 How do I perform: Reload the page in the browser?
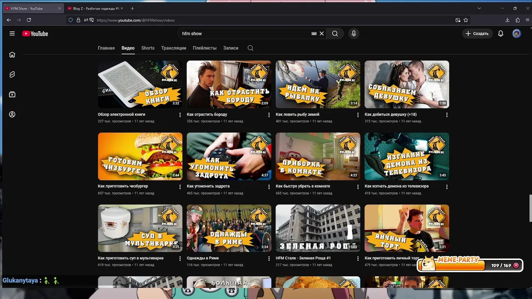coord(29,20)
